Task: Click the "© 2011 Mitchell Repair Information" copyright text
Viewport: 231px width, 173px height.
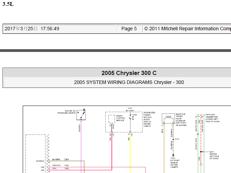Action: pos(187,29)
